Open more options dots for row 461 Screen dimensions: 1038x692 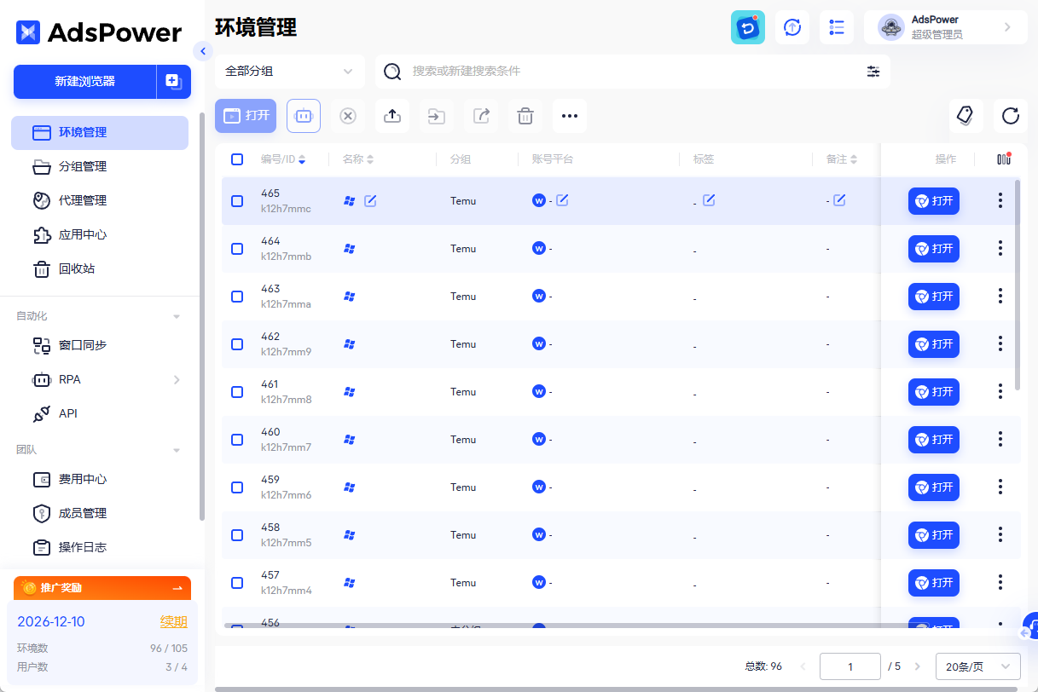tap(1000, 392)
